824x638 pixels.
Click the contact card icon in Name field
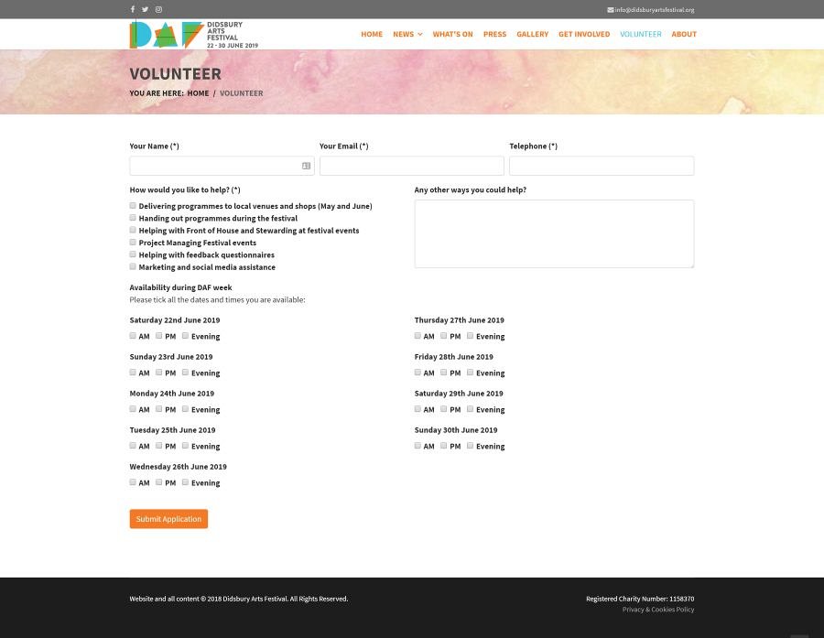tap(306, 166)
